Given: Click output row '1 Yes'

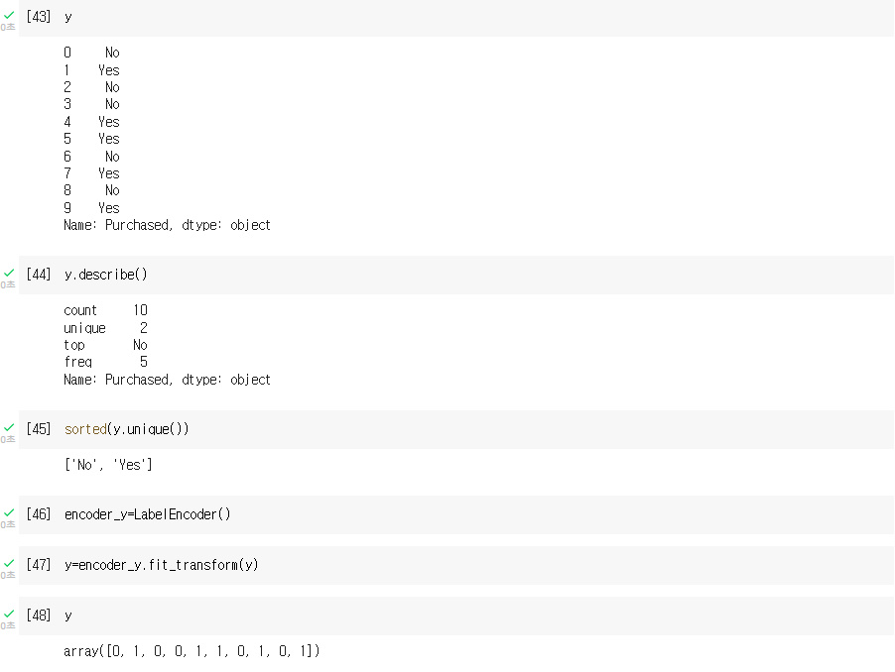Looking at the screenshot, I should [91, 70].
